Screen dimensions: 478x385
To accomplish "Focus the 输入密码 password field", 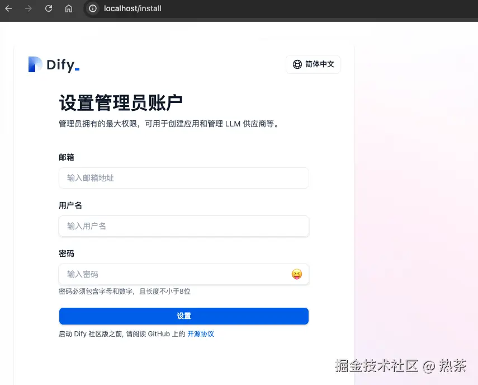I will click(184, 274).
